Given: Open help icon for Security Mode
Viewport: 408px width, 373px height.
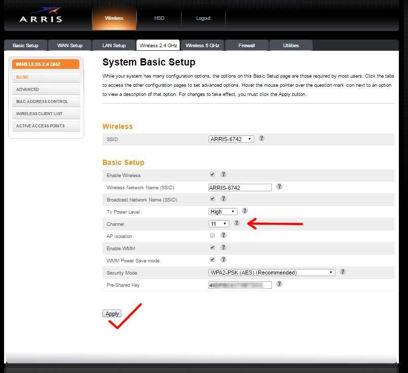Looking at the screenshot, I should [343, 272].
